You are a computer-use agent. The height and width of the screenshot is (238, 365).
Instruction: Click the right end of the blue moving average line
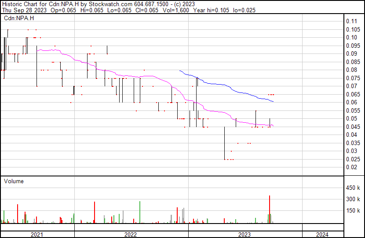273,101
